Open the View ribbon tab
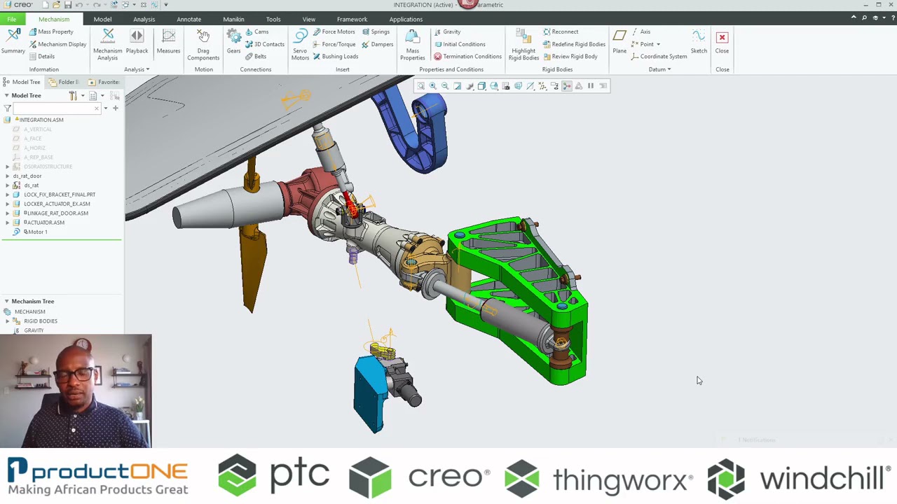897x504 pixels. [308, 19]
